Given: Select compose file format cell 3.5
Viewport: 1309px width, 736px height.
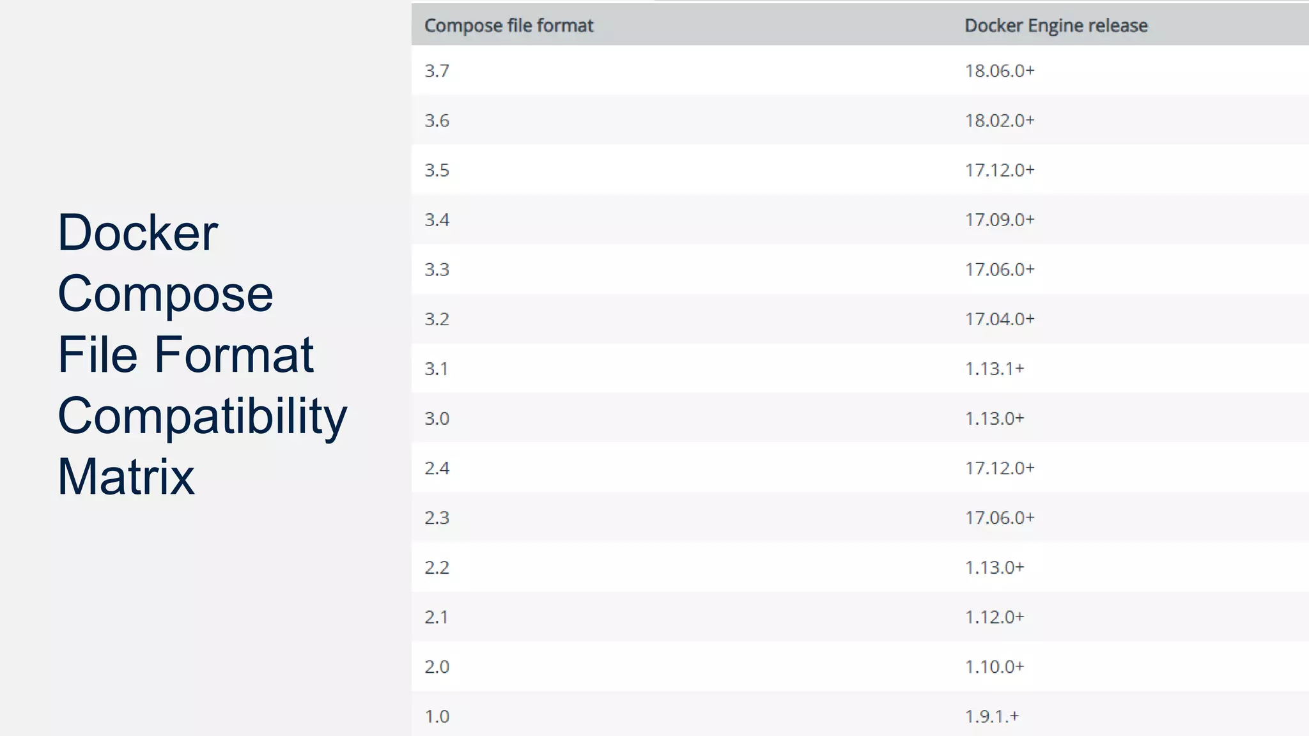Looking at the screenshot, I should 437,170.
